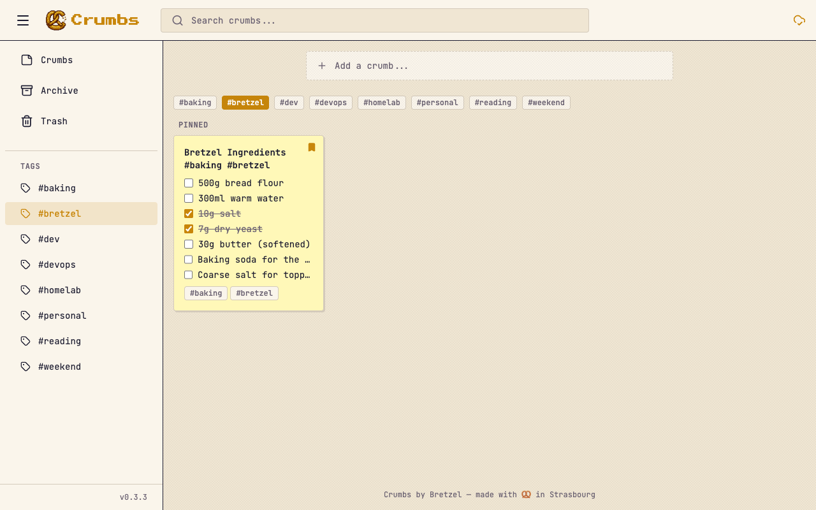The width and height of the screenshot is (816, 510).
Task: Click the Add a crumb placeholder text
Action: click(x=371, y=66)
